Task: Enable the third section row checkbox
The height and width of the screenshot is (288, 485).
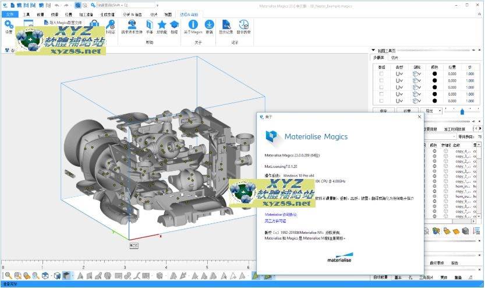Action: [x=381, y=87]
